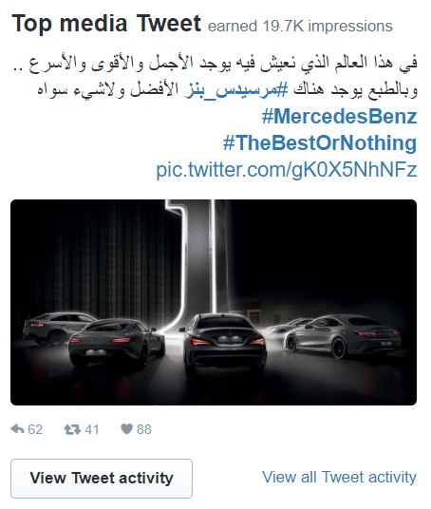Click the first line of Arabic tweet text
Viewport: 431px width, 509px height.
click(215, 64)
